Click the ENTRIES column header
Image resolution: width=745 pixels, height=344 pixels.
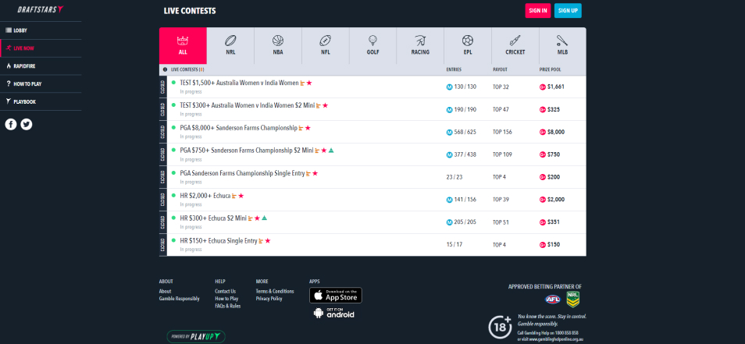pos(454,69)
